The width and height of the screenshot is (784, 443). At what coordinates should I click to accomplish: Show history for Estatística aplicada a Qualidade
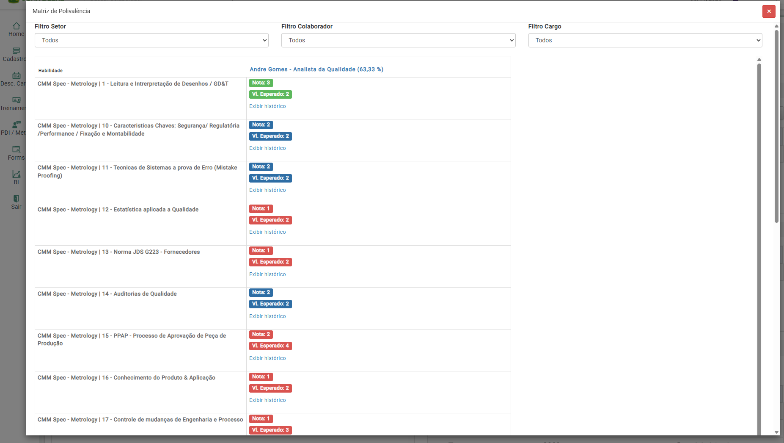pyautogui.click(x=267, y=232)
